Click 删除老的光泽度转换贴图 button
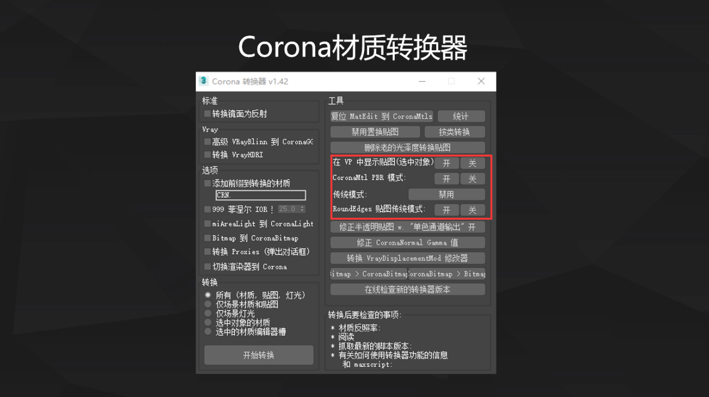709x397 pixels. tap(408, 148)
